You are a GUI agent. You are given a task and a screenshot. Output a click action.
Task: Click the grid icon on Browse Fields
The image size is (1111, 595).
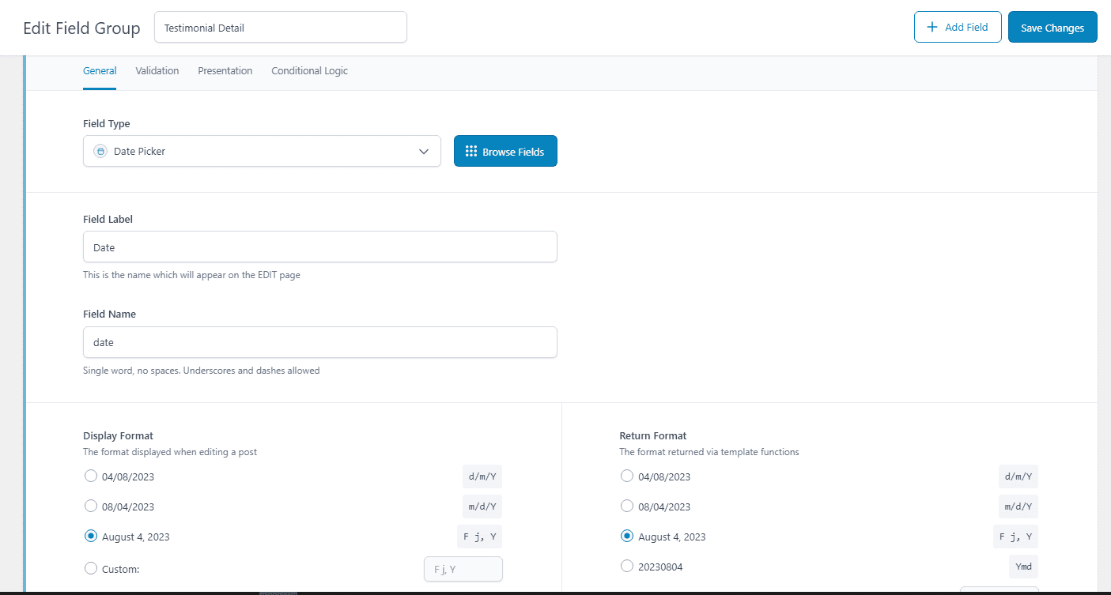pos(471,152)
